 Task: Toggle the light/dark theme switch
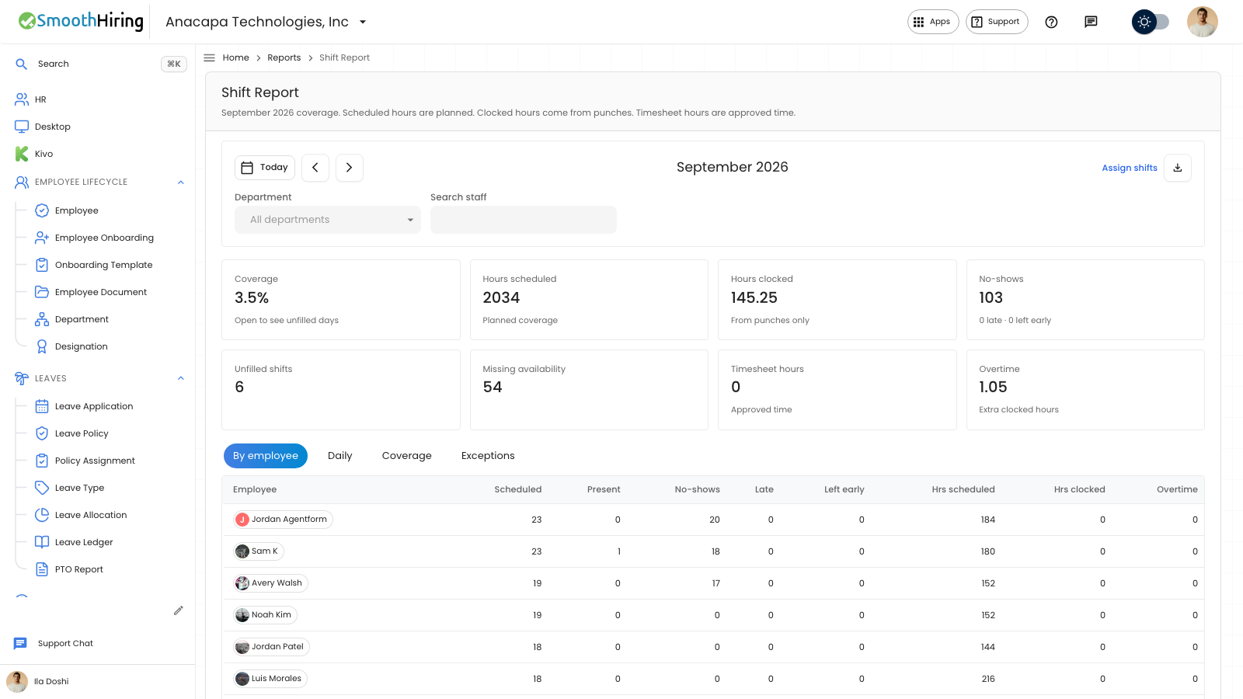[1151, 22]
